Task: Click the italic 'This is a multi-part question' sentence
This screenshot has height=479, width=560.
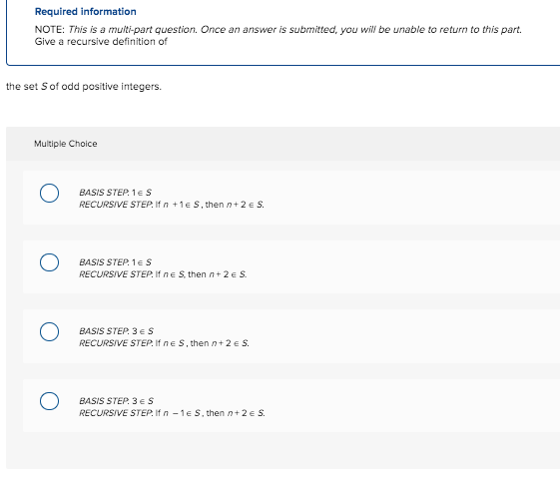Action: click(133, 29)
